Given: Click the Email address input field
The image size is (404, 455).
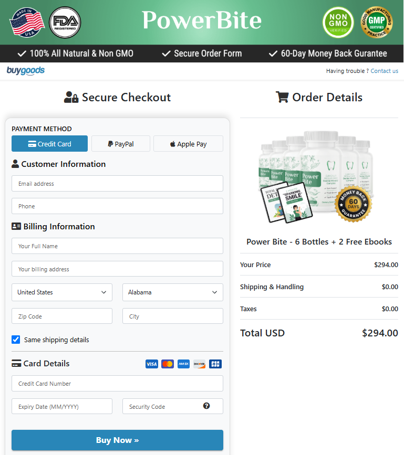Looking at the screenshot, I should pyautogui.click(x=117, y=183).
